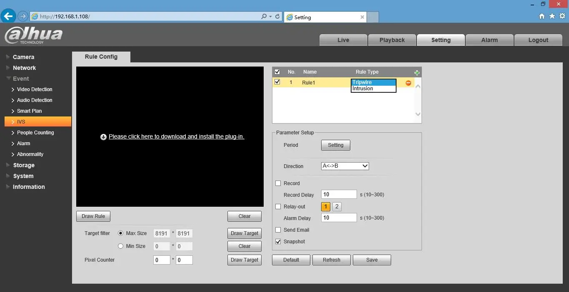Open the address bar history dropdown arrow
The width and height of the screenshot is (569, 292).
(271, 17)
